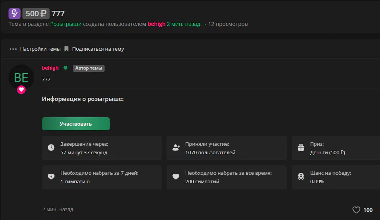
Task: Click the participants add-user icon
Action: click(176, 147)
